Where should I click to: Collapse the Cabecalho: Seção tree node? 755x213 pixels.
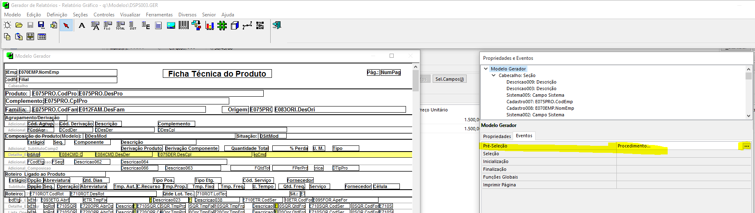(494, 75)
